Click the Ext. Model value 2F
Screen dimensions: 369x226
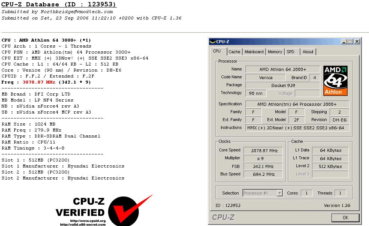(297, 120)
